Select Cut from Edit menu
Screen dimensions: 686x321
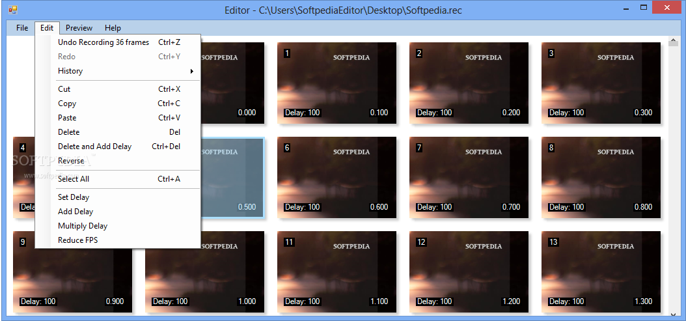coord(118,89)
